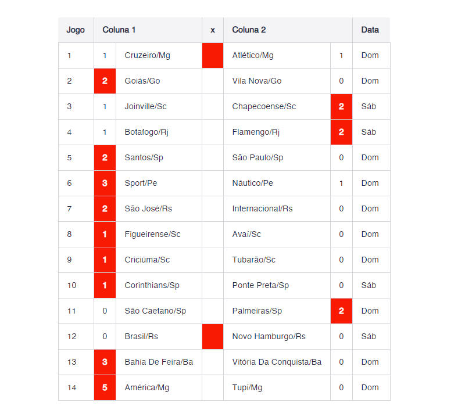This screenshot has width=465, height=410.
Task: Select Sáb date for Joinville/Sc game
Action: click(x=369, y=107)
